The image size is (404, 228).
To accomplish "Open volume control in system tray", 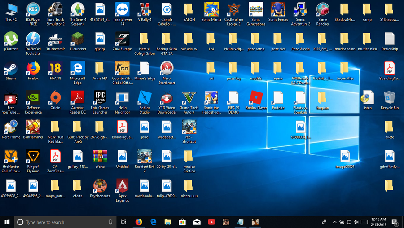I will 356,222.
